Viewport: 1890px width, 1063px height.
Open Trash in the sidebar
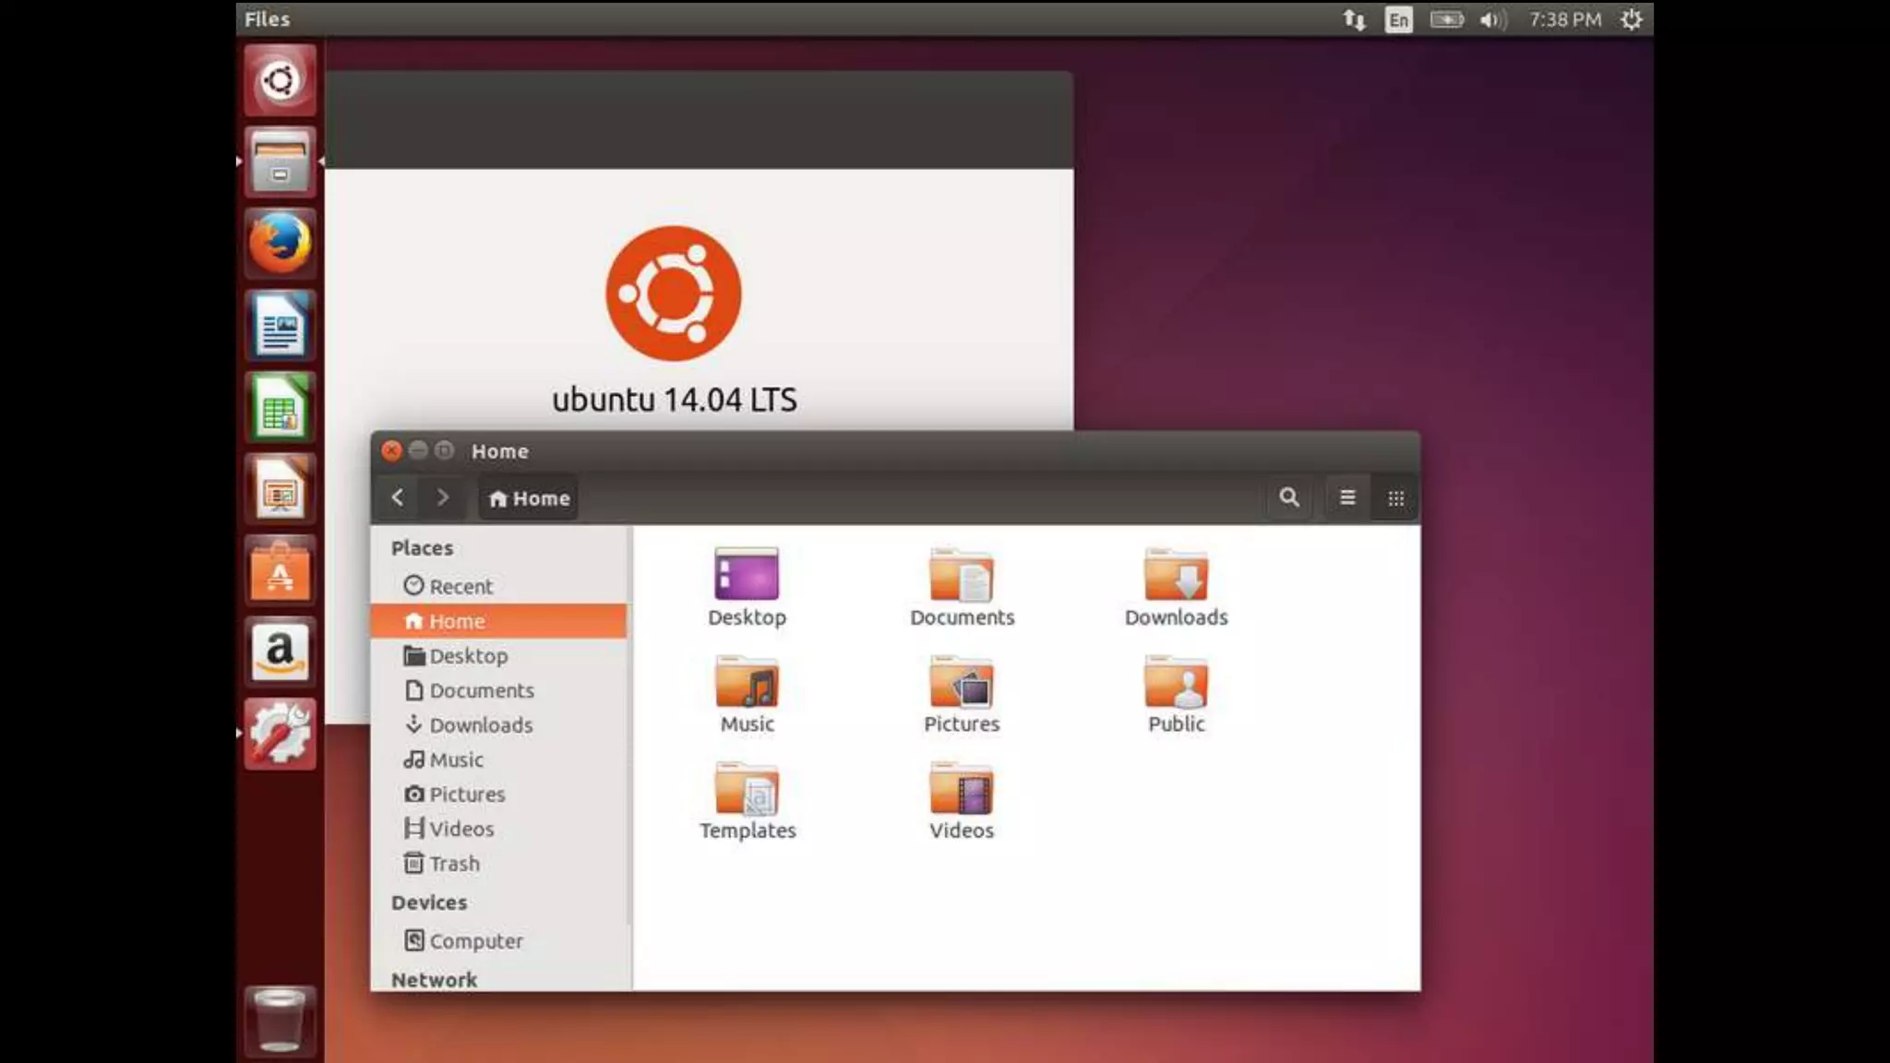coord(454,864)
